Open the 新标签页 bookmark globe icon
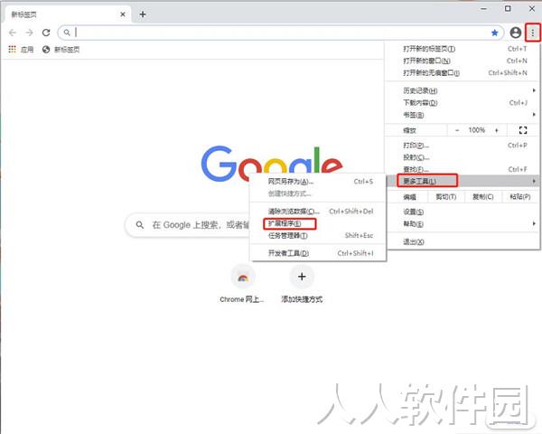The height and width of the screenshot is (434, 542). pos(46,49)
